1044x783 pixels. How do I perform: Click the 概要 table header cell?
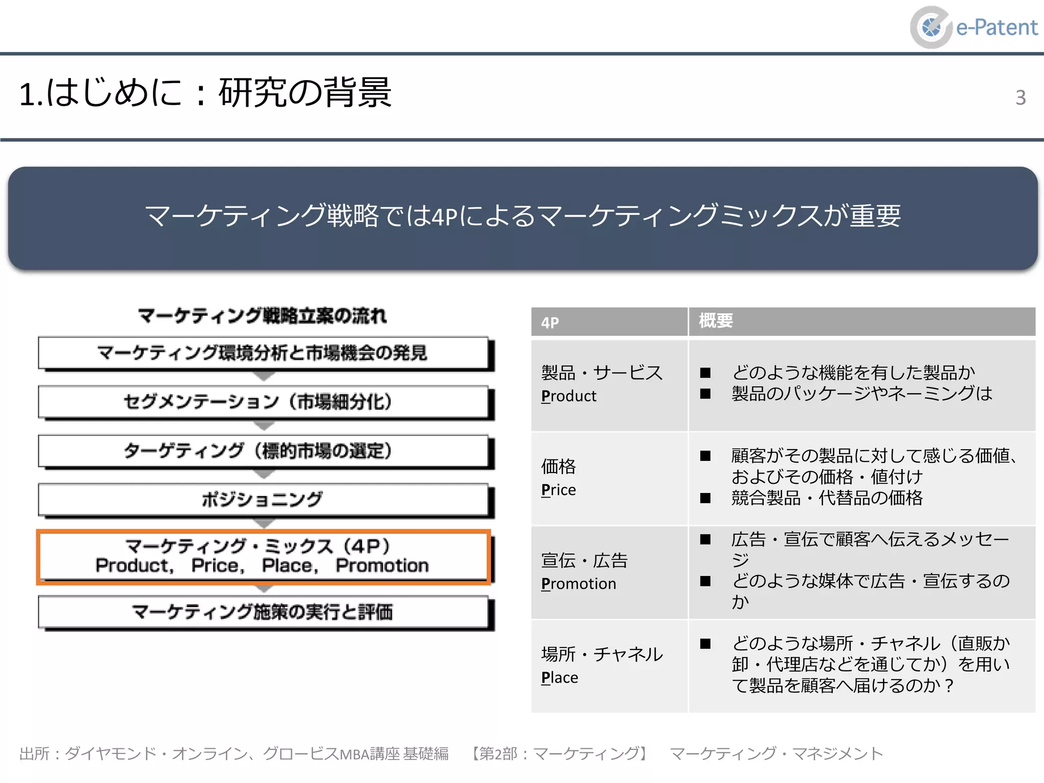862,322
